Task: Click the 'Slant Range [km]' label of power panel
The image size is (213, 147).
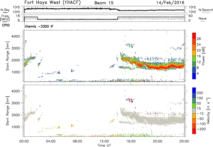Action: click(7, 56)
